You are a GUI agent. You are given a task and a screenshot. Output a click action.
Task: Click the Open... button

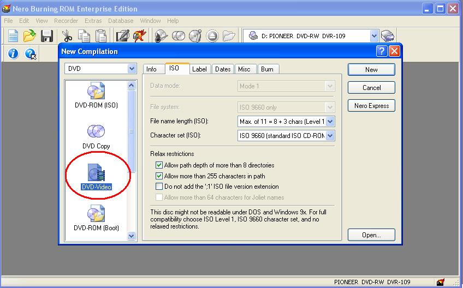[371, 235]
